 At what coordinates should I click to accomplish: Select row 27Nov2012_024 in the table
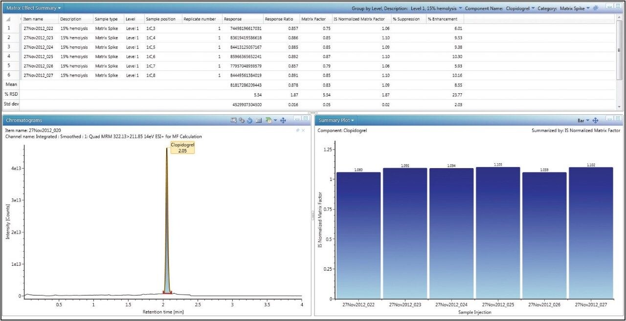(x=242, y=47)
